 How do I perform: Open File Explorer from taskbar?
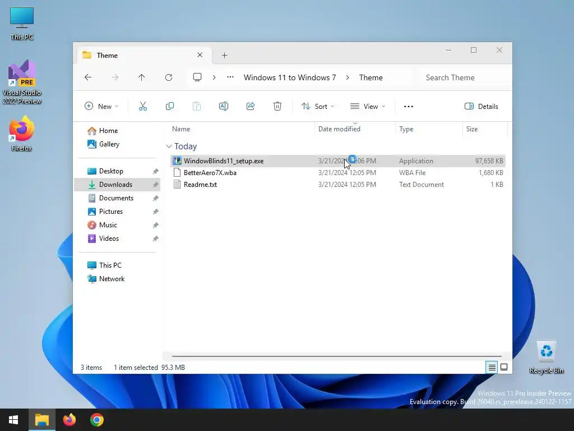tap(41, 420)
